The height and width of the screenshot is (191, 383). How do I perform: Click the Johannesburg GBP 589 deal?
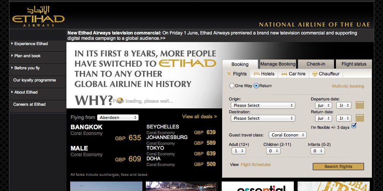[181, 140]
